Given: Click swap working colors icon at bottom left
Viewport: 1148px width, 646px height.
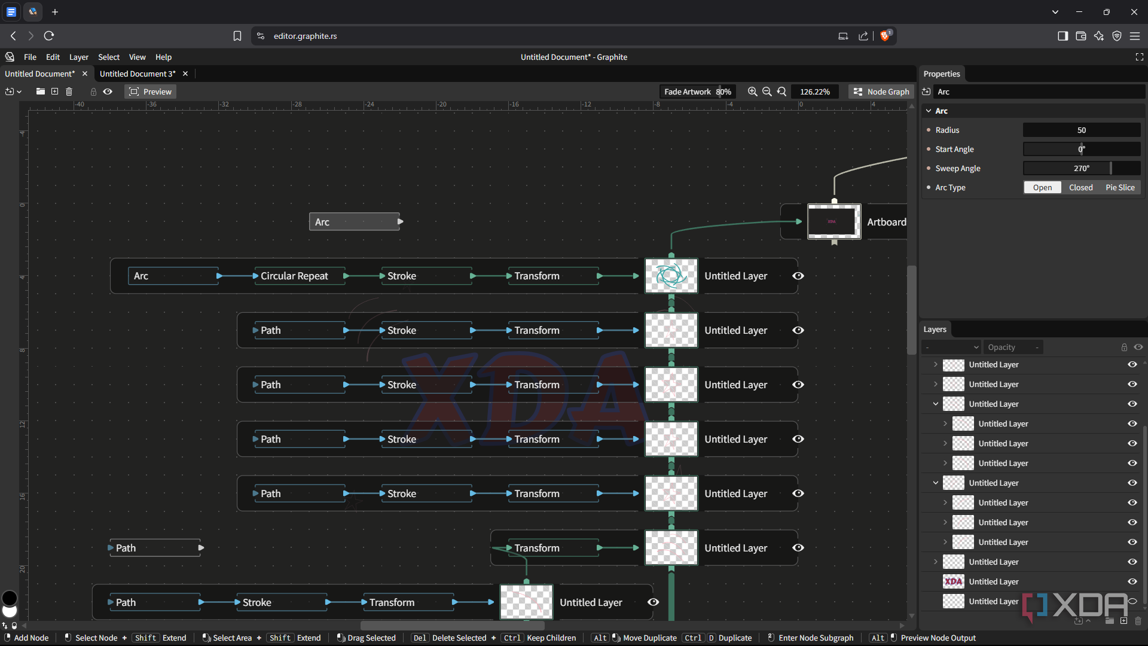Looking at the screenshot, I should 5,626.
